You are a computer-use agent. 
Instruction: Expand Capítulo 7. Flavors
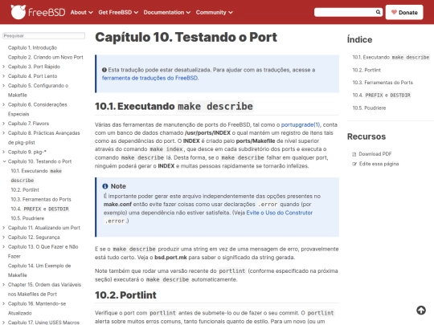coord(3,124)
